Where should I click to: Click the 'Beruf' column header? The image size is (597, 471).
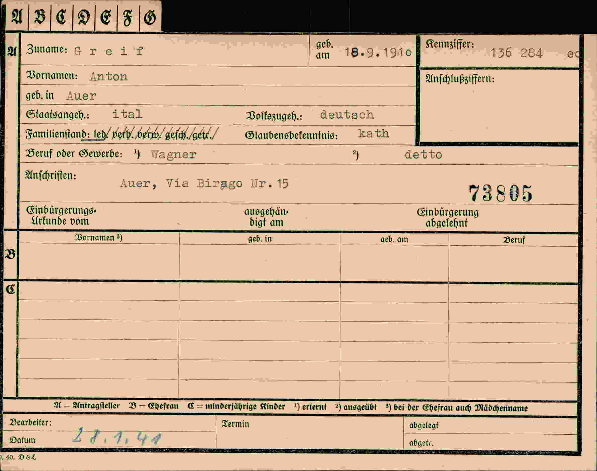pyautogui.click(x=514, y=240)
